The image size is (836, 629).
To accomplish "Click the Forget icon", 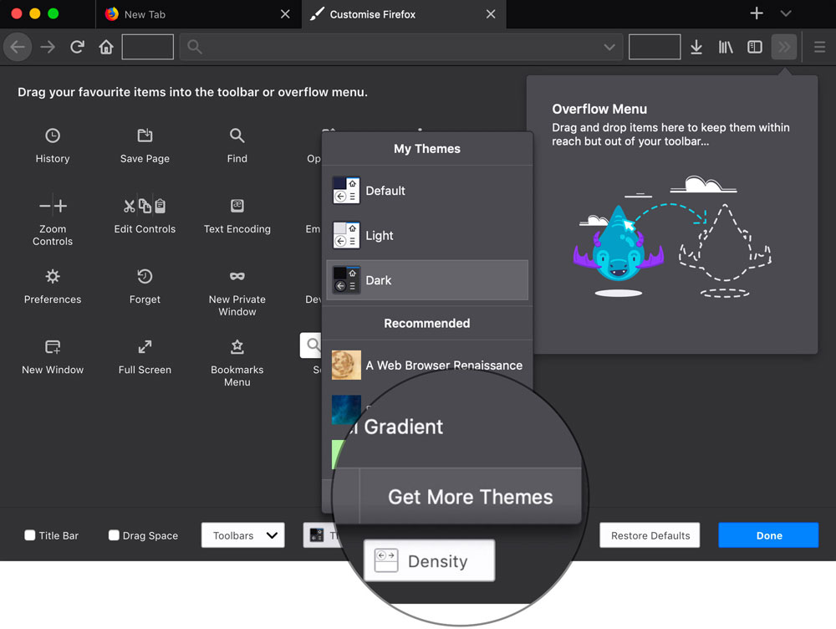I will 144,277.
